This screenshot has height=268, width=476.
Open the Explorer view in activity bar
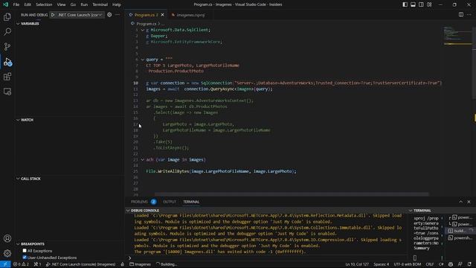pos(7,16)
